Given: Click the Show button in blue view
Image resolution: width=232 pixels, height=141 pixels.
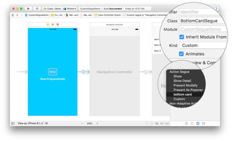Looking at the screenshot, I should (x=53, y=72).
